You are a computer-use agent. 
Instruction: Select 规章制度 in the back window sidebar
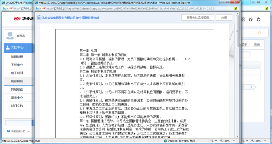[17, 81]
